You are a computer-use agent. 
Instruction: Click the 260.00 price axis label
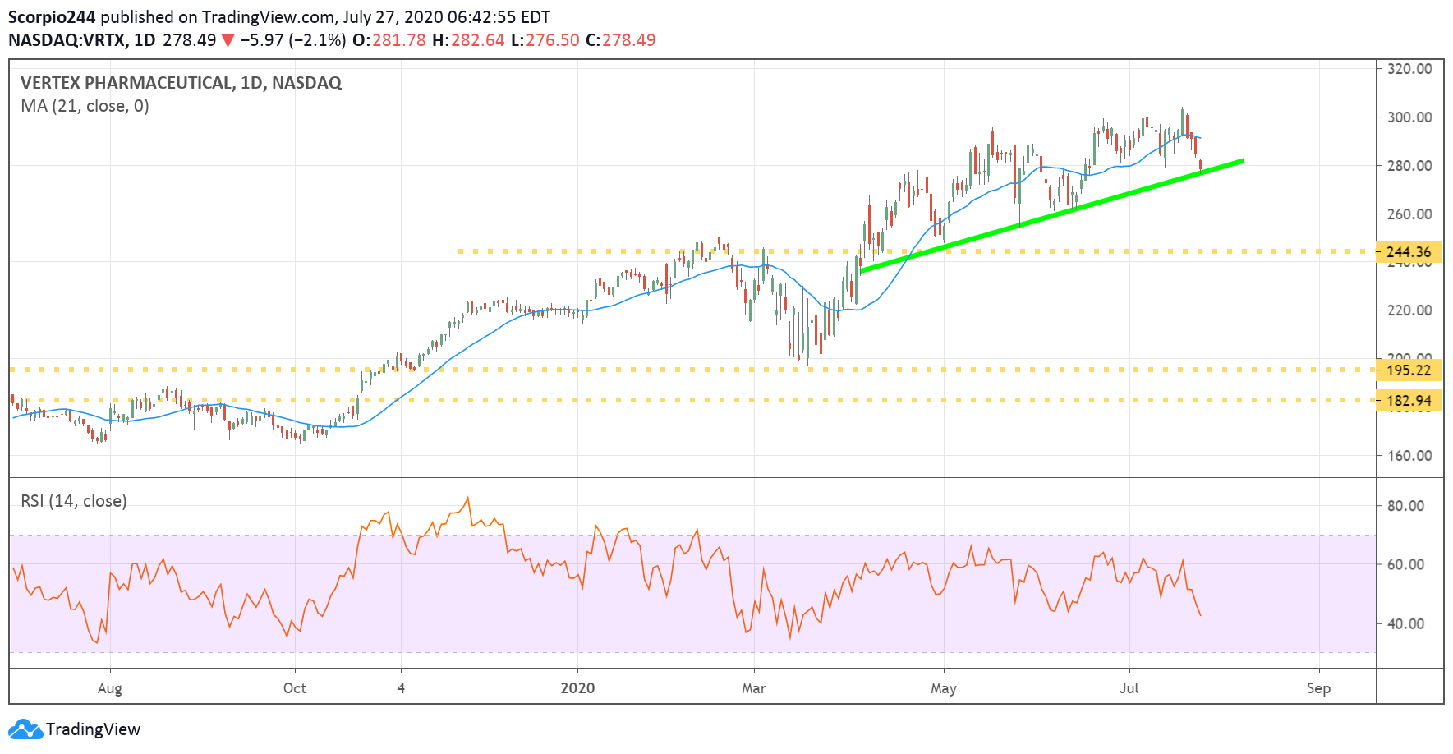pyautogui.click(x=1409, y=214)
